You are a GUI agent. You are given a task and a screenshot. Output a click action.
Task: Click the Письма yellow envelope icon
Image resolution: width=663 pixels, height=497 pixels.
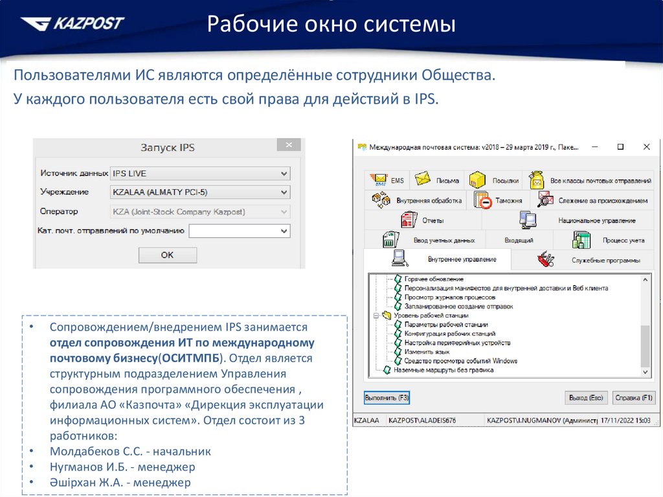pyautogui.click(x=422, y=179)
